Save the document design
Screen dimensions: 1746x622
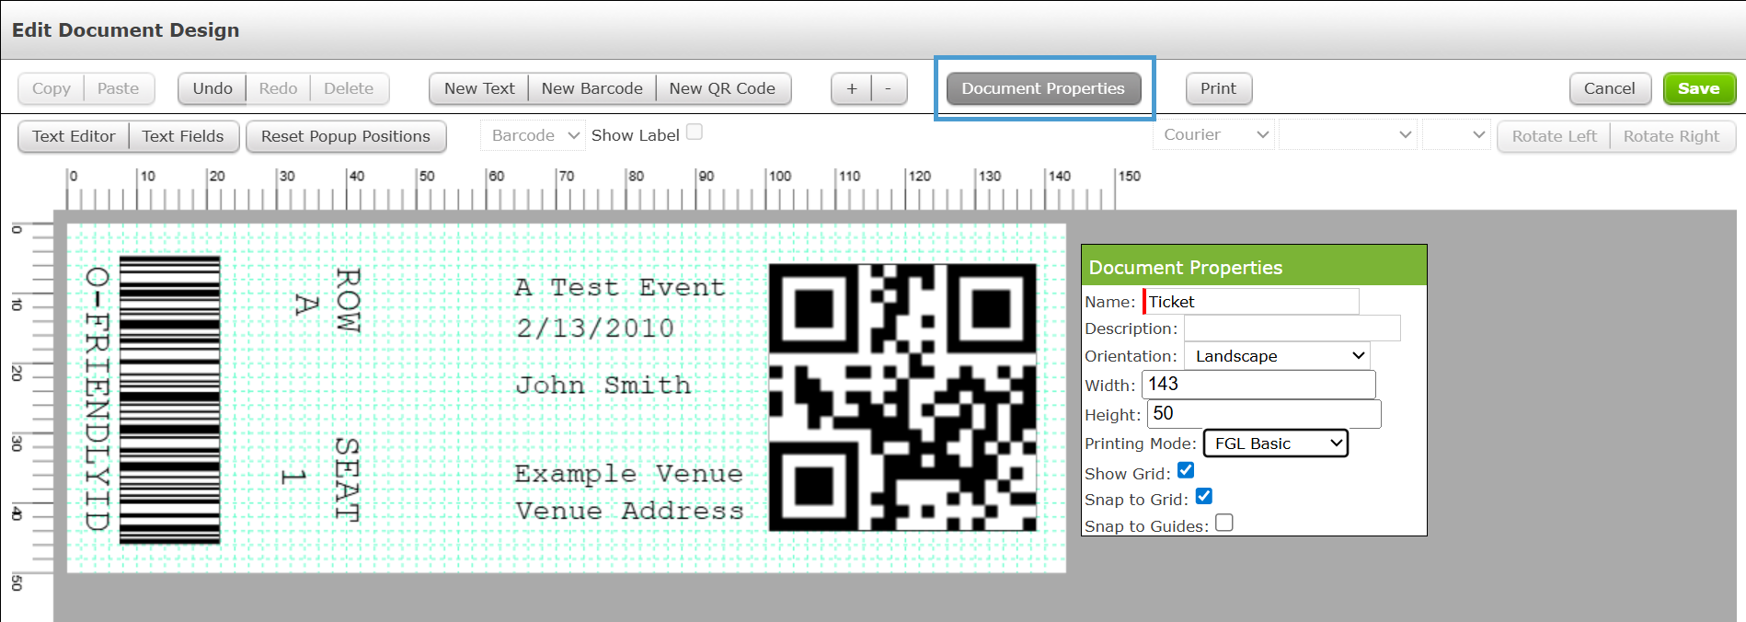(x=1698, y=88)
